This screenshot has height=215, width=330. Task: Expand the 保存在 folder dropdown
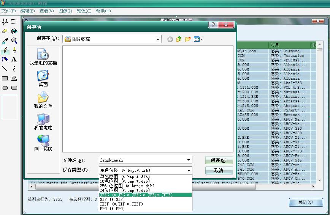click(x=158, y=39)
